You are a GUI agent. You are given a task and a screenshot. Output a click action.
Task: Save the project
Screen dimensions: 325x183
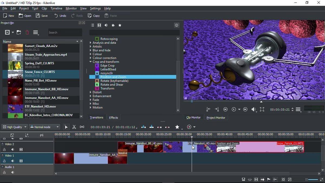click(42, 15)
